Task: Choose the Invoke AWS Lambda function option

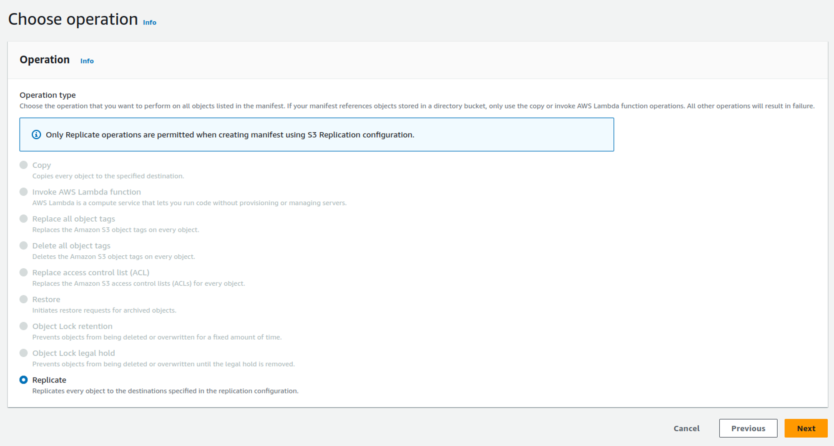Action: 24,192
